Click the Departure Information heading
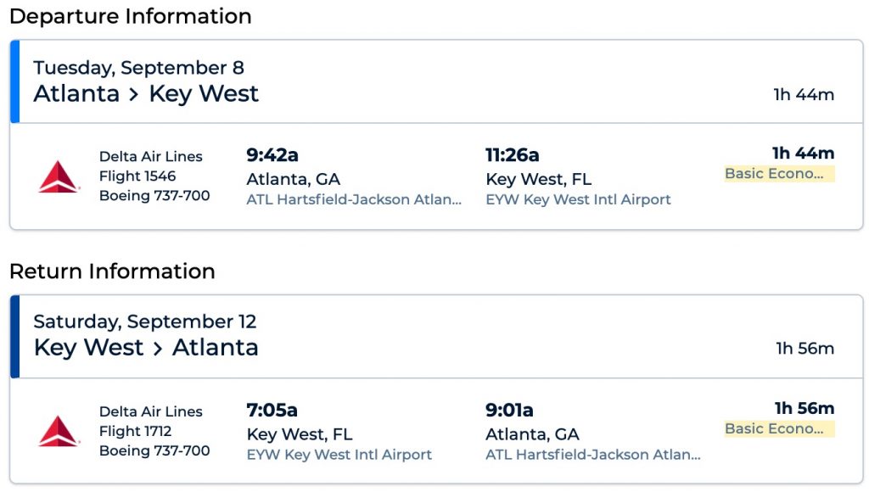Screen dimensions: 869x492 pos(130,16)
